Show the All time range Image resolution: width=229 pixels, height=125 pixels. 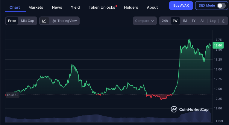202,21
